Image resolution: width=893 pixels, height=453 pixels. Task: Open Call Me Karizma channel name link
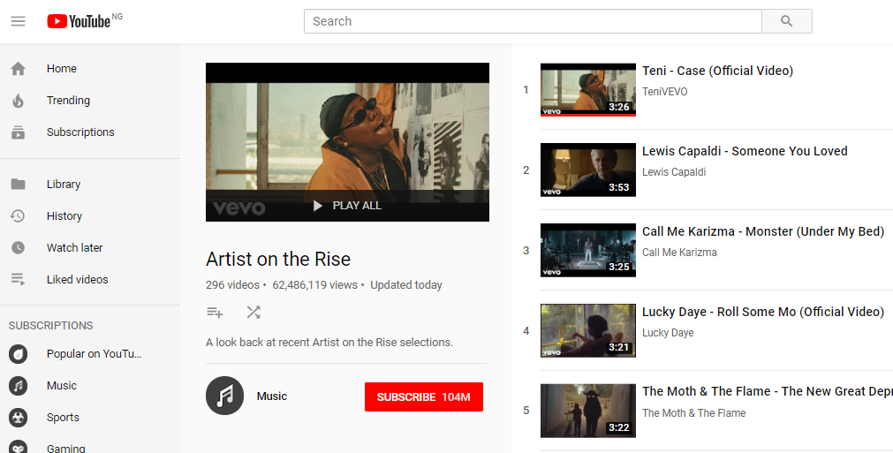pos(679,253)
